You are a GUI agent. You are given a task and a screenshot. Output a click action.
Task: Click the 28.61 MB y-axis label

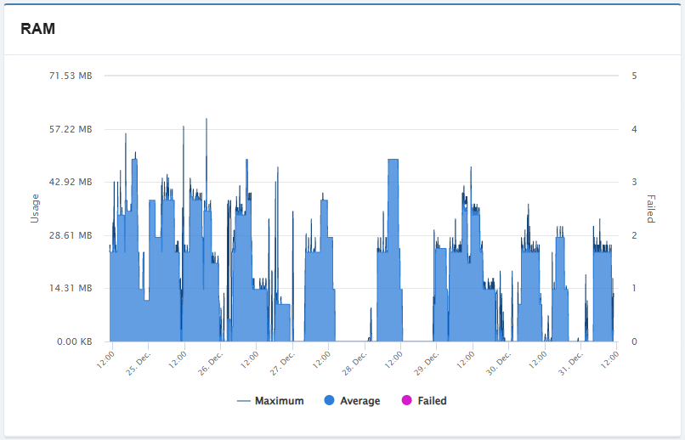pyautogui.click(x=71, y=235)
